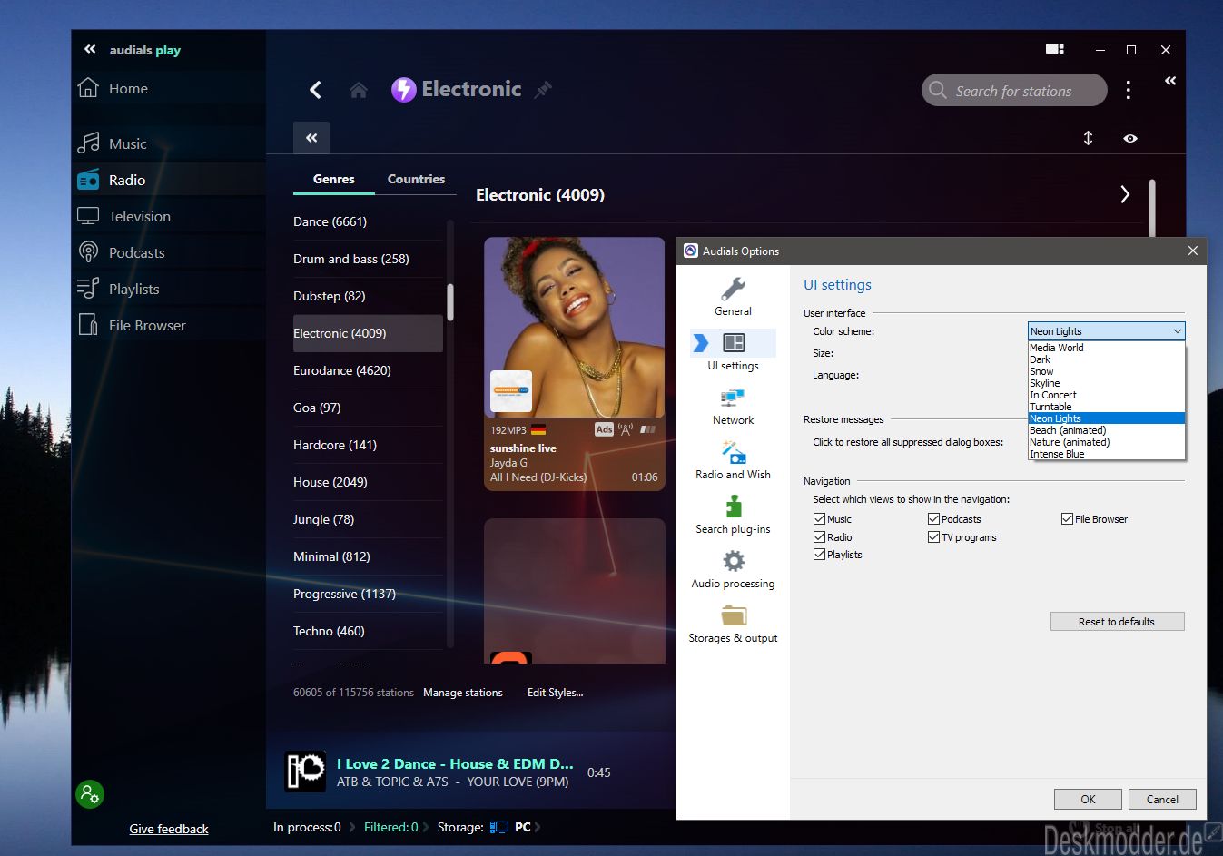
Task: Open Manage stations link
Action: coord(462,693)
